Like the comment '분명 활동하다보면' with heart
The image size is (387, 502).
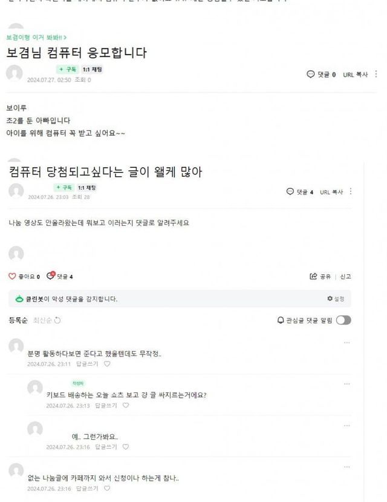[x=107, y=364]
